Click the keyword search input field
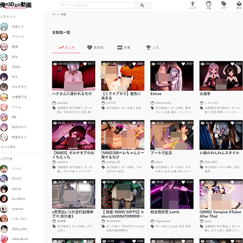The width and height of the screenshot is (243, 243). click(x=97, y=5)
